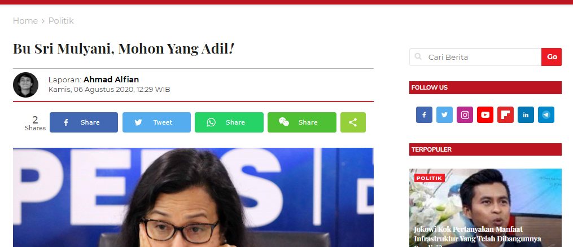The width and height of the screenshot is (573, 247).
Task: Share article via WhatsApp
Action: click(x=229, y=122)
